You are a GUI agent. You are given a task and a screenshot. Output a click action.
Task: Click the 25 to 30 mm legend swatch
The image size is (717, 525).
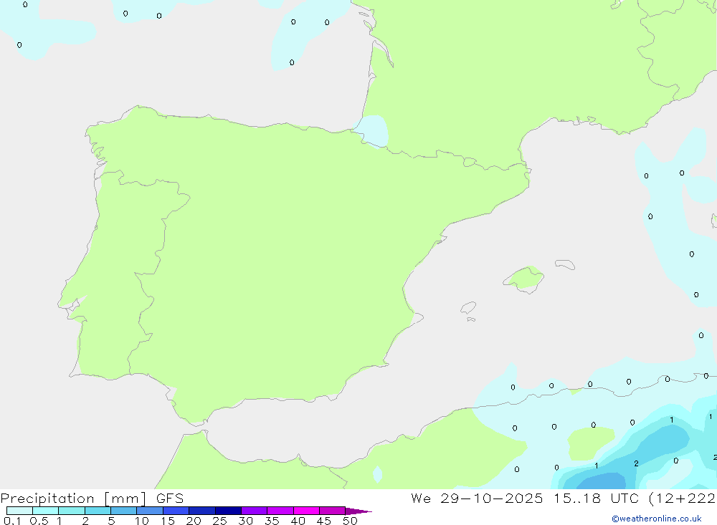click(x=228, y=511)
